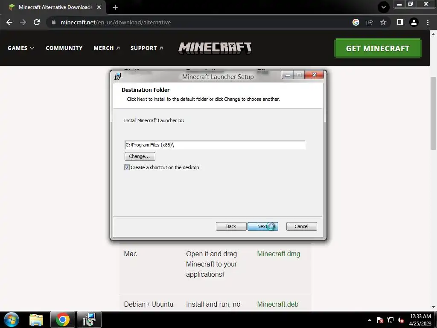Open the Action Center flag tray icon
The width and height of the screenshot is (437, 328).
click(x=380, y=320)
